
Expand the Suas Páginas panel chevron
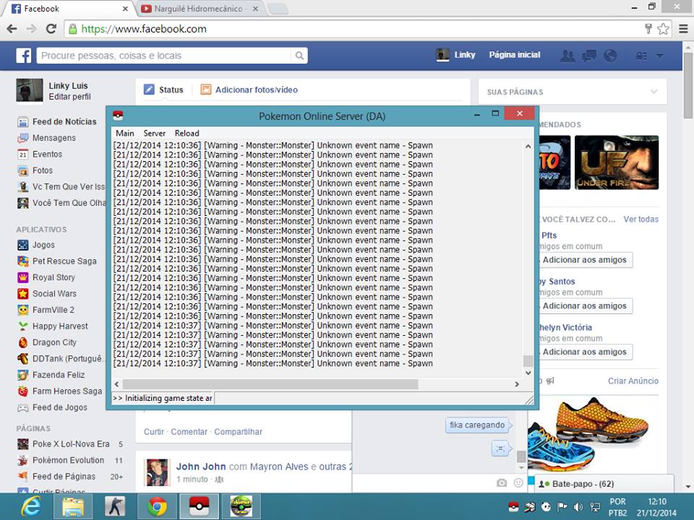(x=654, y=92)
